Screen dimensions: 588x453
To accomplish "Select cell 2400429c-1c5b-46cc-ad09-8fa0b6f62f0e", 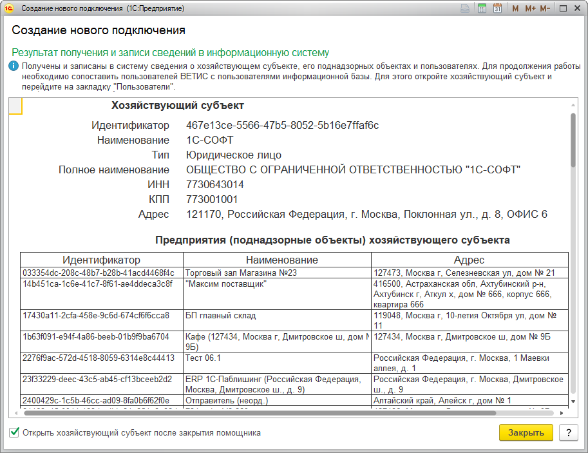I will (x=102, y=400).
